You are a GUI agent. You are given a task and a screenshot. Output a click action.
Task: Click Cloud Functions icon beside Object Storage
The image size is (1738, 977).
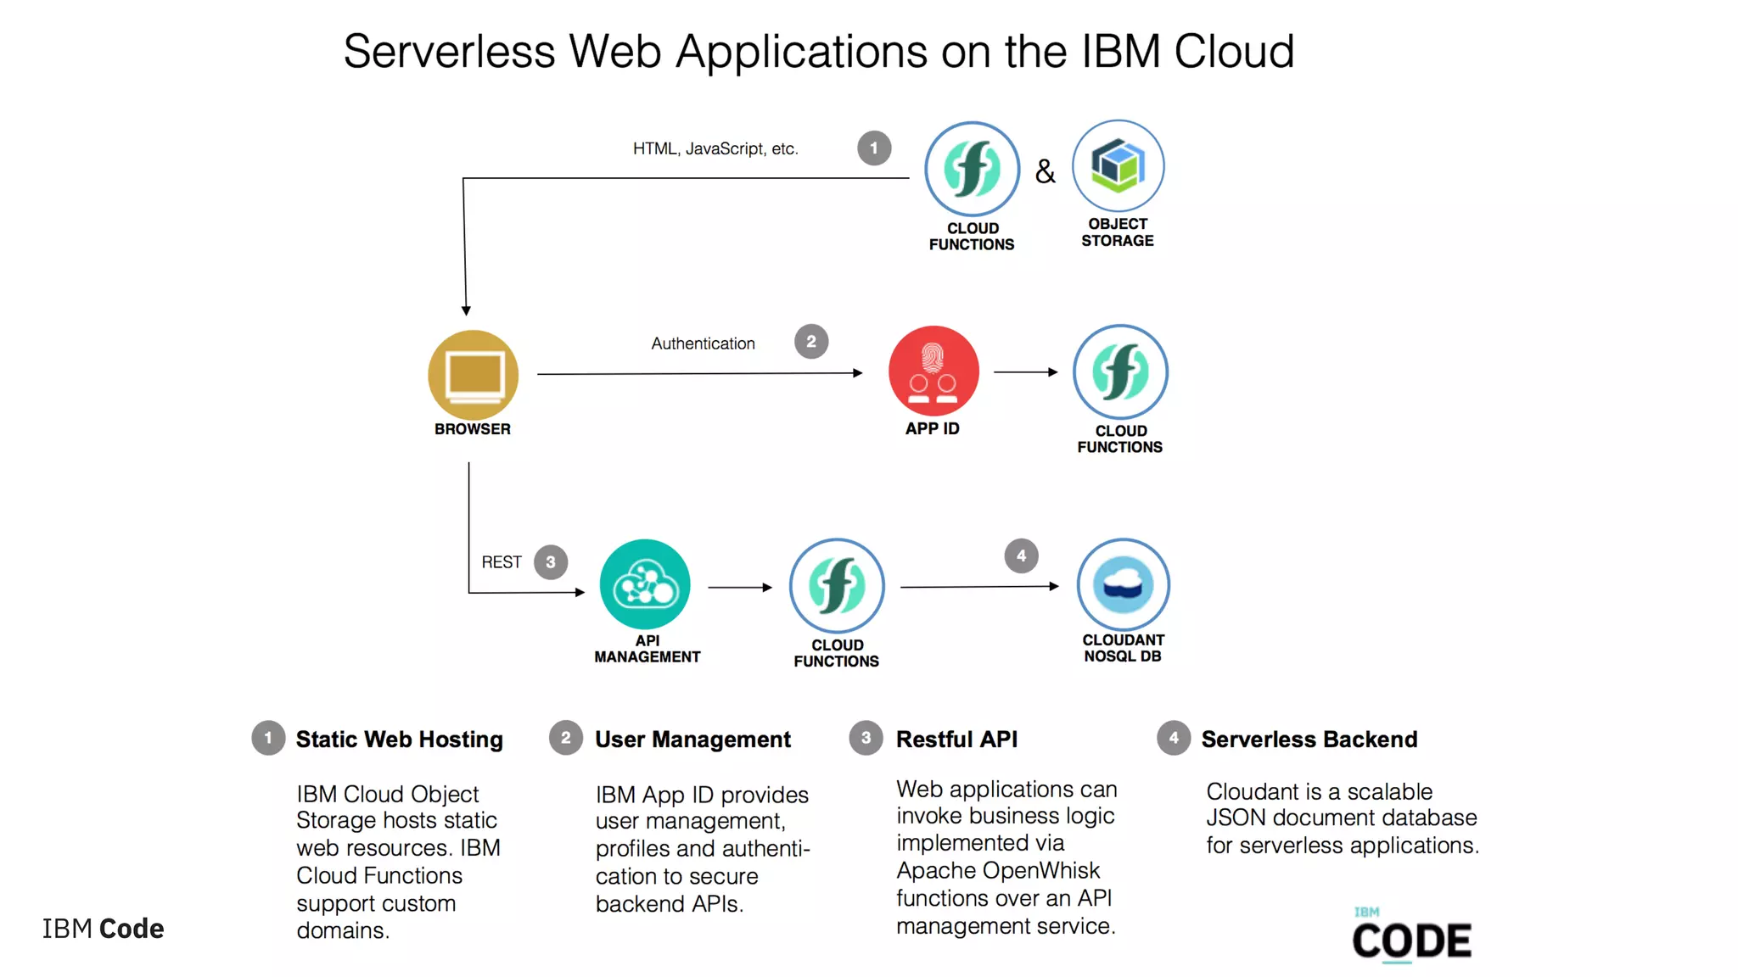972,169
